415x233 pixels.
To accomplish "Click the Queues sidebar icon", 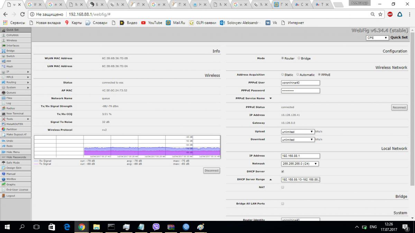I will point(3,93).
